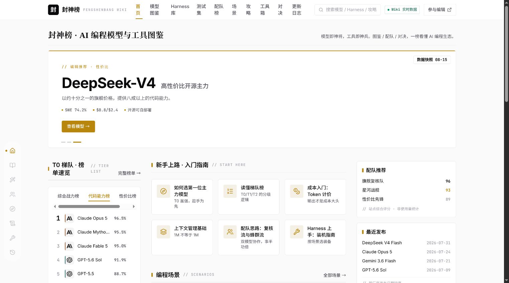Open 更新日志 in the top navigation
The image size is (509, 283).
297,10
